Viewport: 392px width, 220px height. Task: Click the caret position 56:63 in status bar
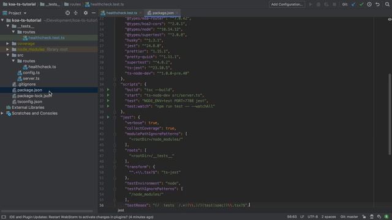pyautogui.click(x=292, y=217)
